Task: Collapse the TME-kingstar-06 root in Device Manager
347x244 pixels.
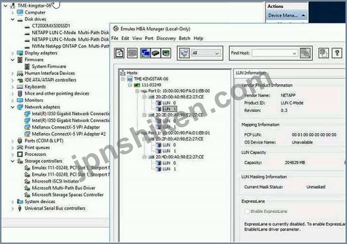Action: pyautogui.click(x=5, y=6)
